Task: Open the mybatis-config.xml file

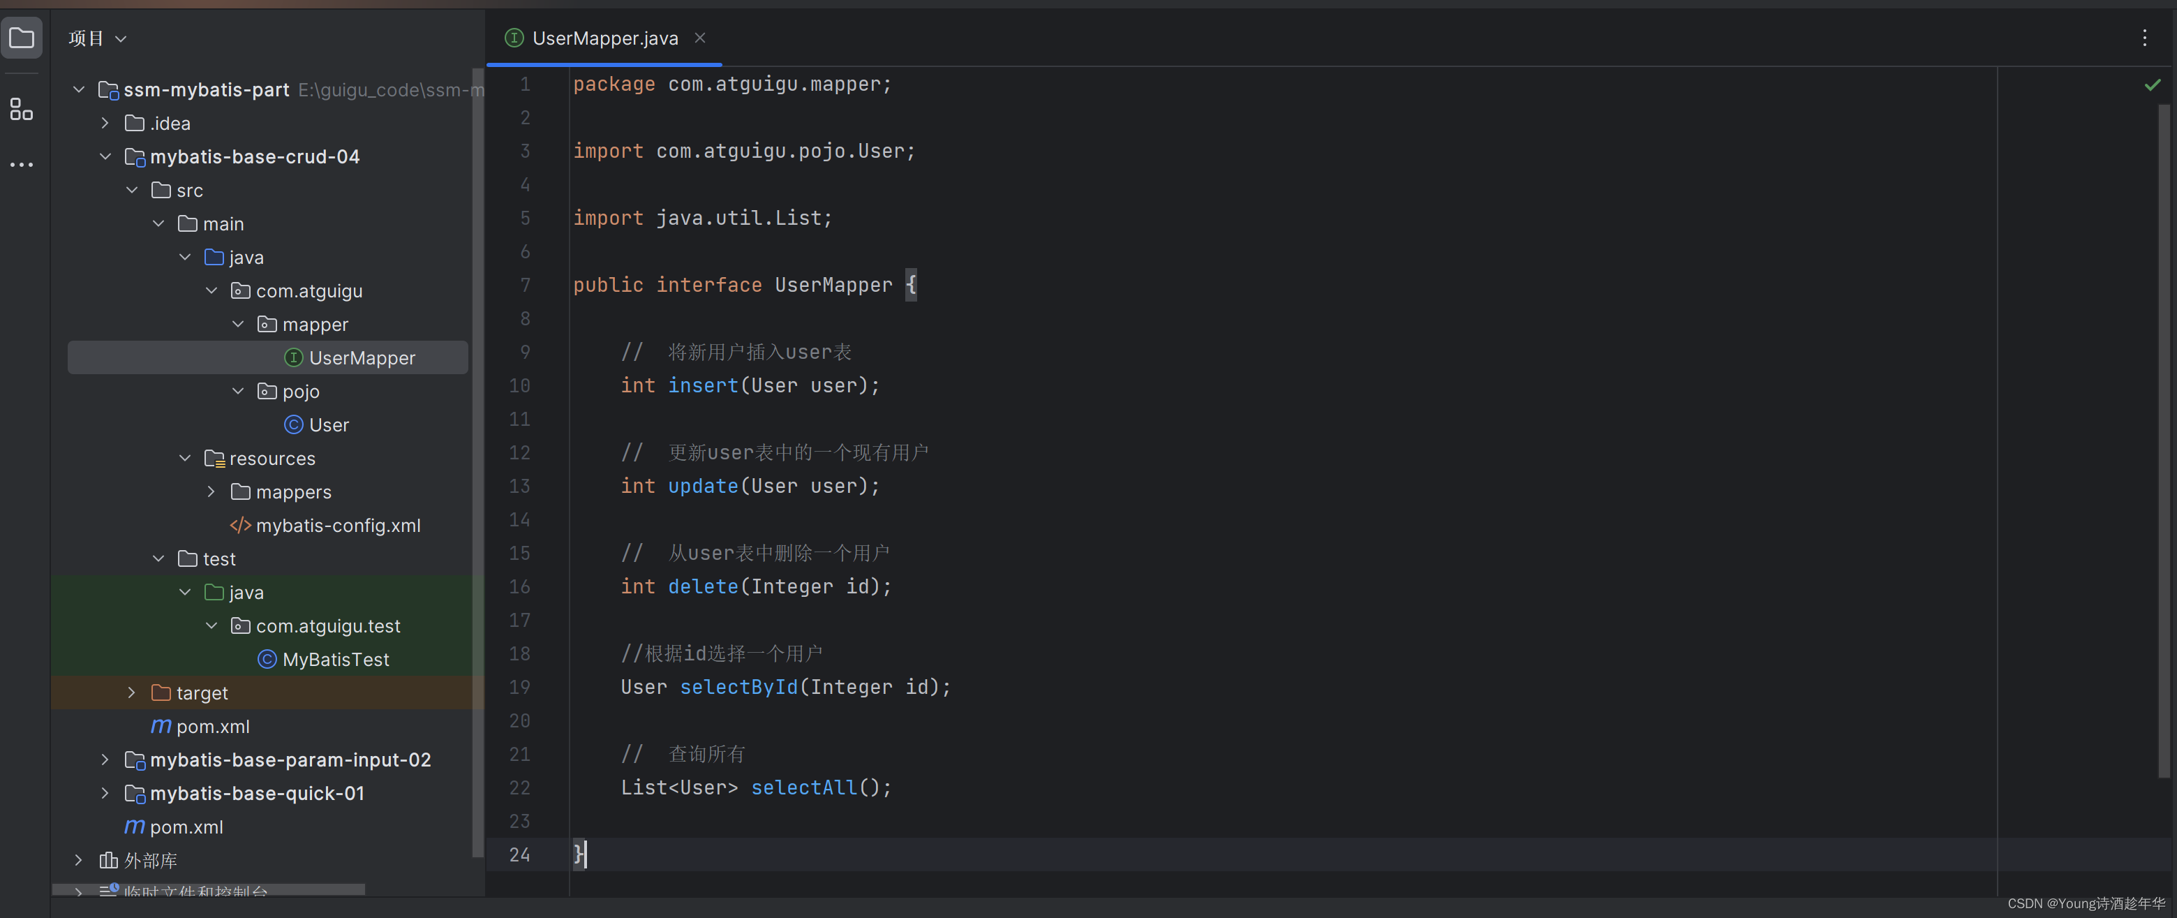Action: tap(337, 525)
